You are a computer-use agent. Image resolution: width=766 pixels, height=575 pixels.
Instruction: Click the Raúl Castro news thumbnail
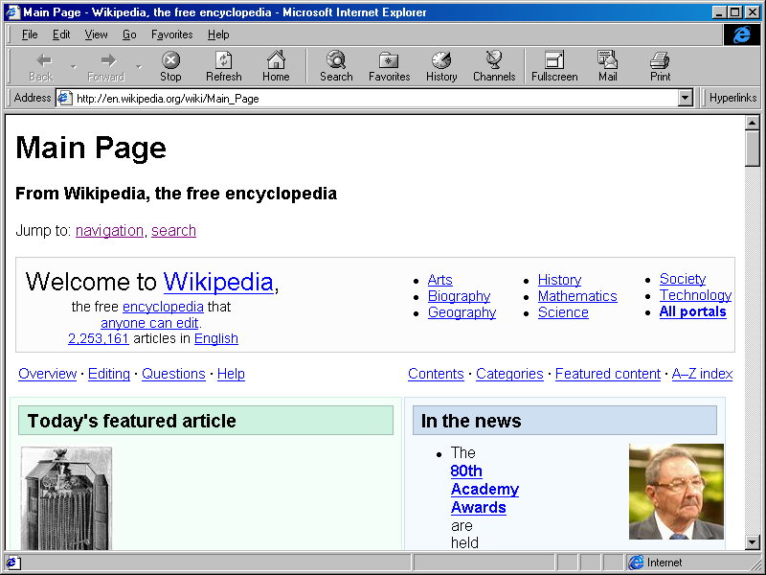click(x=676, y=491)
